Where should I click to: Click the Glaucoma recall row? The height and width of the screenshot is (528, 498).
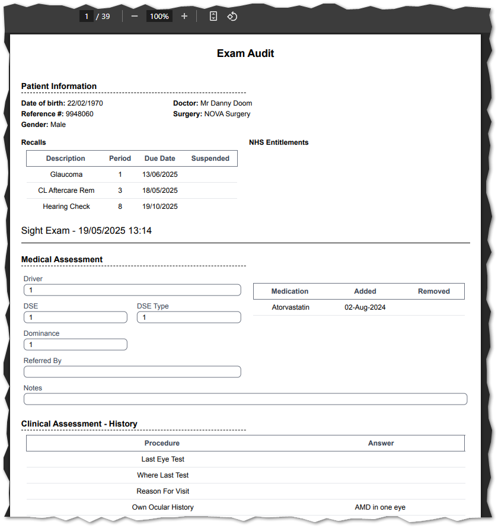(x=132, y=174)
